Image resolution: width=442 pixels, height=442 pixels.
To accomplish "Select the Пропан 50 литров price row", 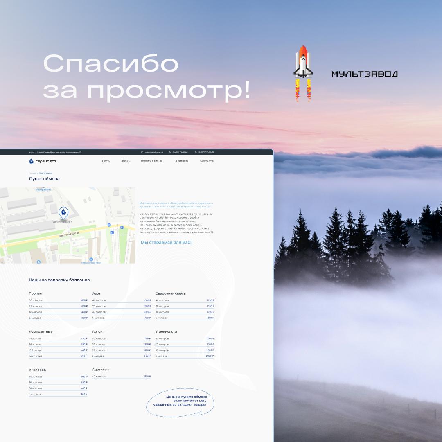I will coord(58,300).
